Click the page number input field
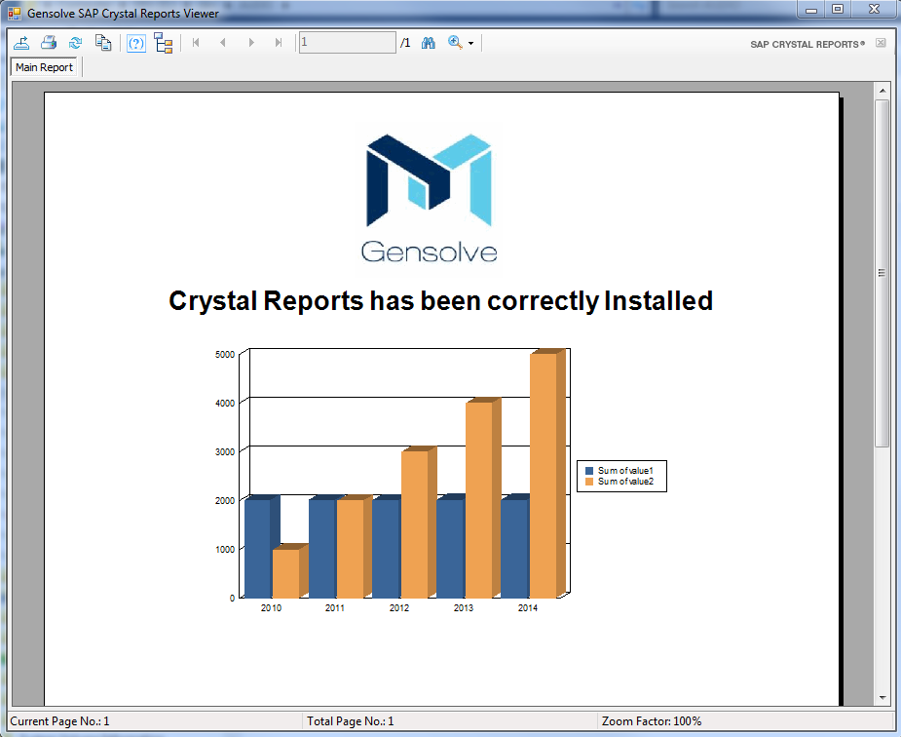This screenshot has width=901, height=737. 346,43
